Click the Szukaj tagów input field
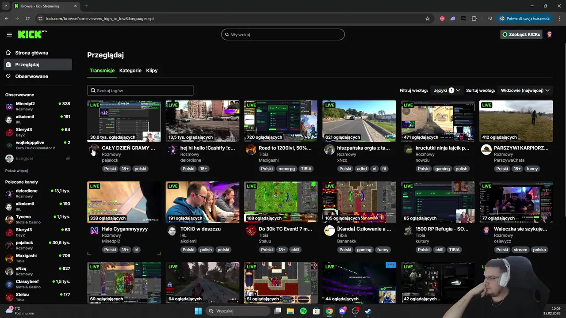 [140, 91]
